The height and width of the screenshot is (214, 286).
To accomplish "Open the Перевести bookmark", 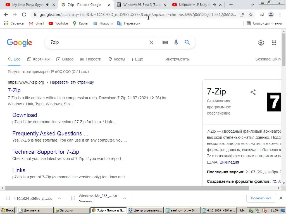I will pos(129,23).
